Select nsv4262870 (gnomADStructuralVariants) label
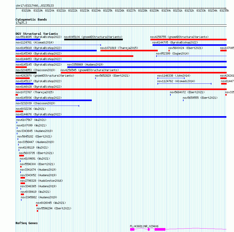234x232 pixels. [x=45, y=76]
